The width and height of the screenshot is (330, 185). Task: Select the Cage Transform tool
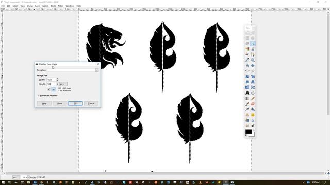[253, 87]
